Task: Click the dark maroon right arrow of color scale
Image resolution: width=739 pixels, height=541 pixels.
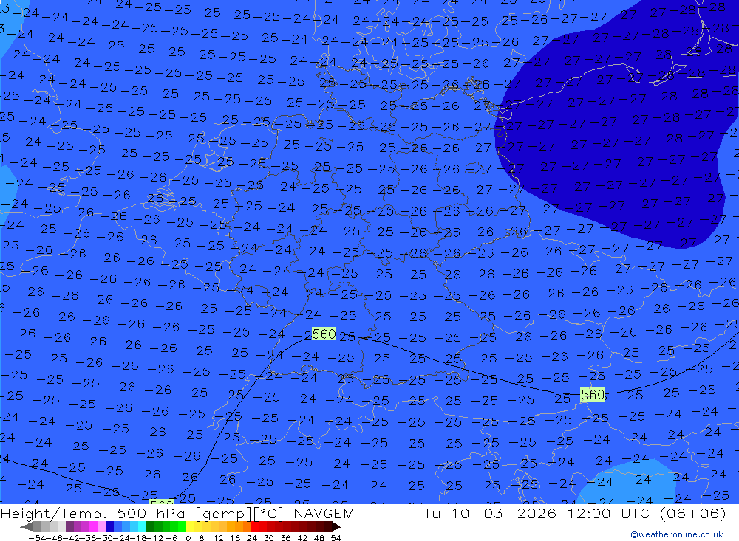Action: (x=336, y=526)
